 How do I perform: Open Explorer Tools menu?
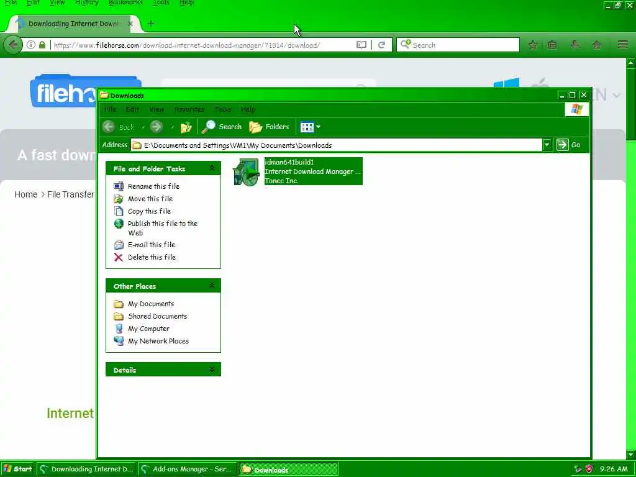click(x=223, y=109)
